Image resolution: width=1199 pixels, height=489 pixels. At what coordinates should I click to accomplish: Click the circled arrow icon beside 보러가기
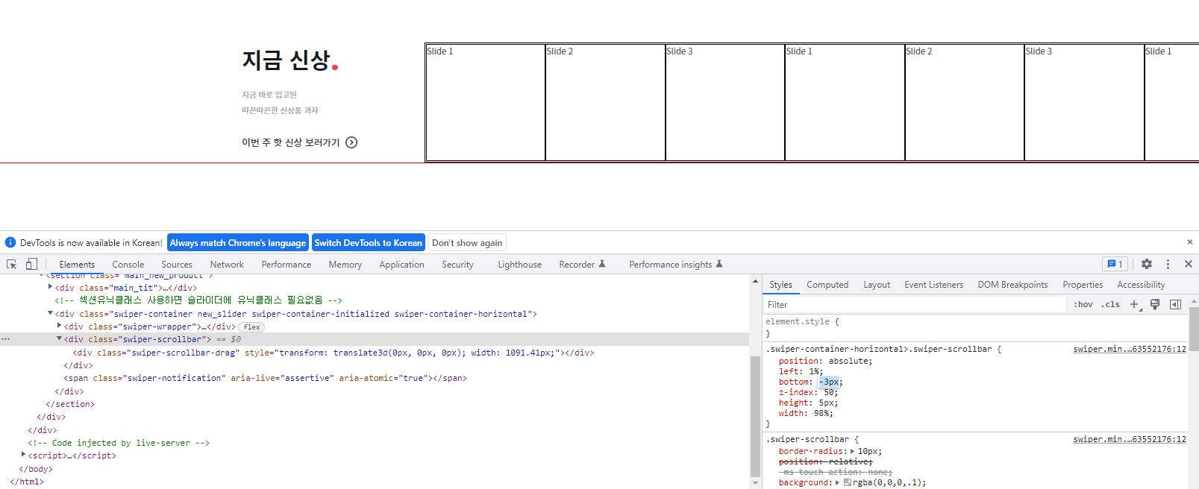click(351, 142)
